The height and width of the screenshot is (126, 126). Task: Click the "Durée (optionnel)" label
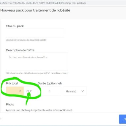50,83
